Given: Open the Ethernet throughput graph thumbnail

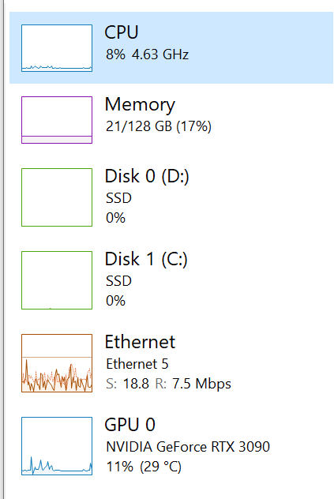Looking at the screenshot, I should click(57, 363).
